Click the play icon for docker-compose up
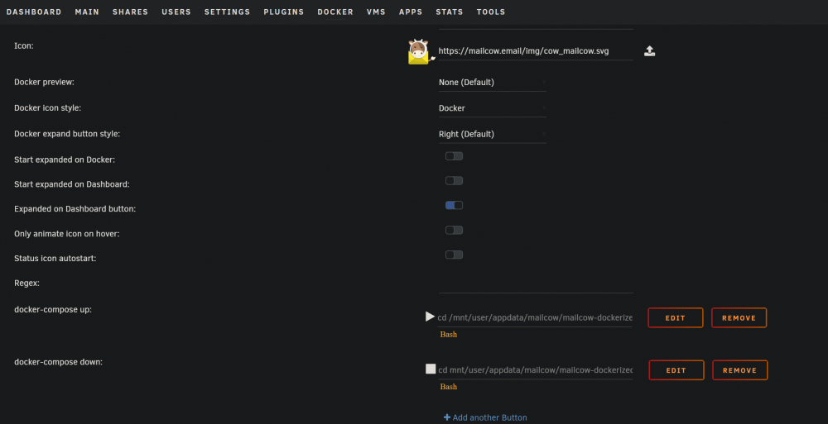The width and height of the screenshot is (828, 424). coord(430,317)
